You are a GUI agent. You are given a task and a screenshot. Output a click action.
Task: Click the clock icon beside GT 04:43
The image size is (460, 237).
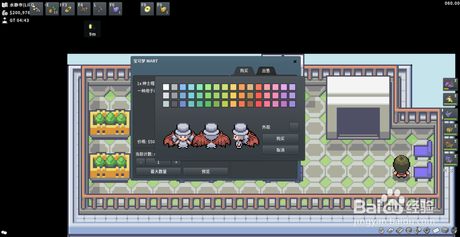point(5,21)
